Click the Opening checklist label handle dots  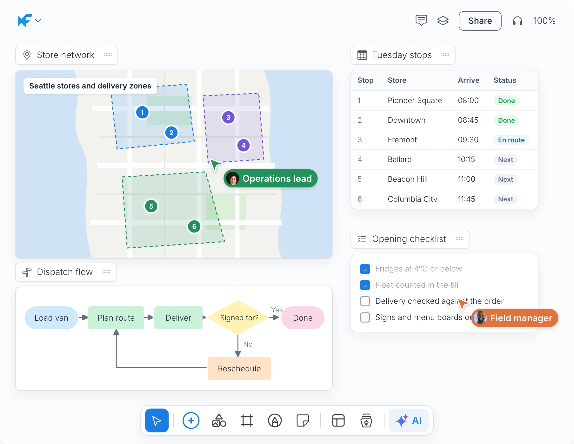(x=459, y=239)
